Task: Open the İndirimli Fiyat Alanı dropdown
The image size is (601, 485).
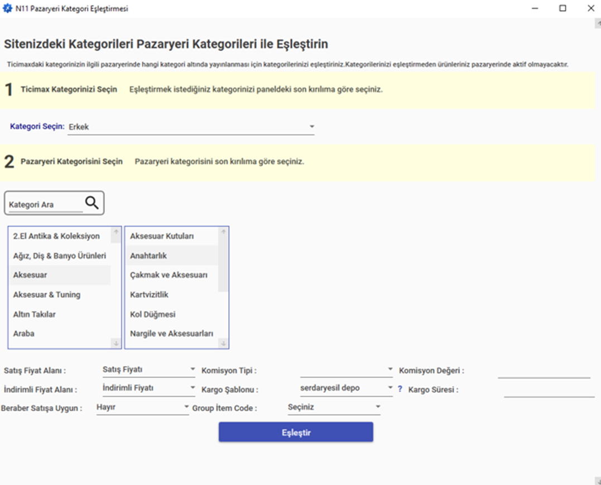Action: (149, 388)
